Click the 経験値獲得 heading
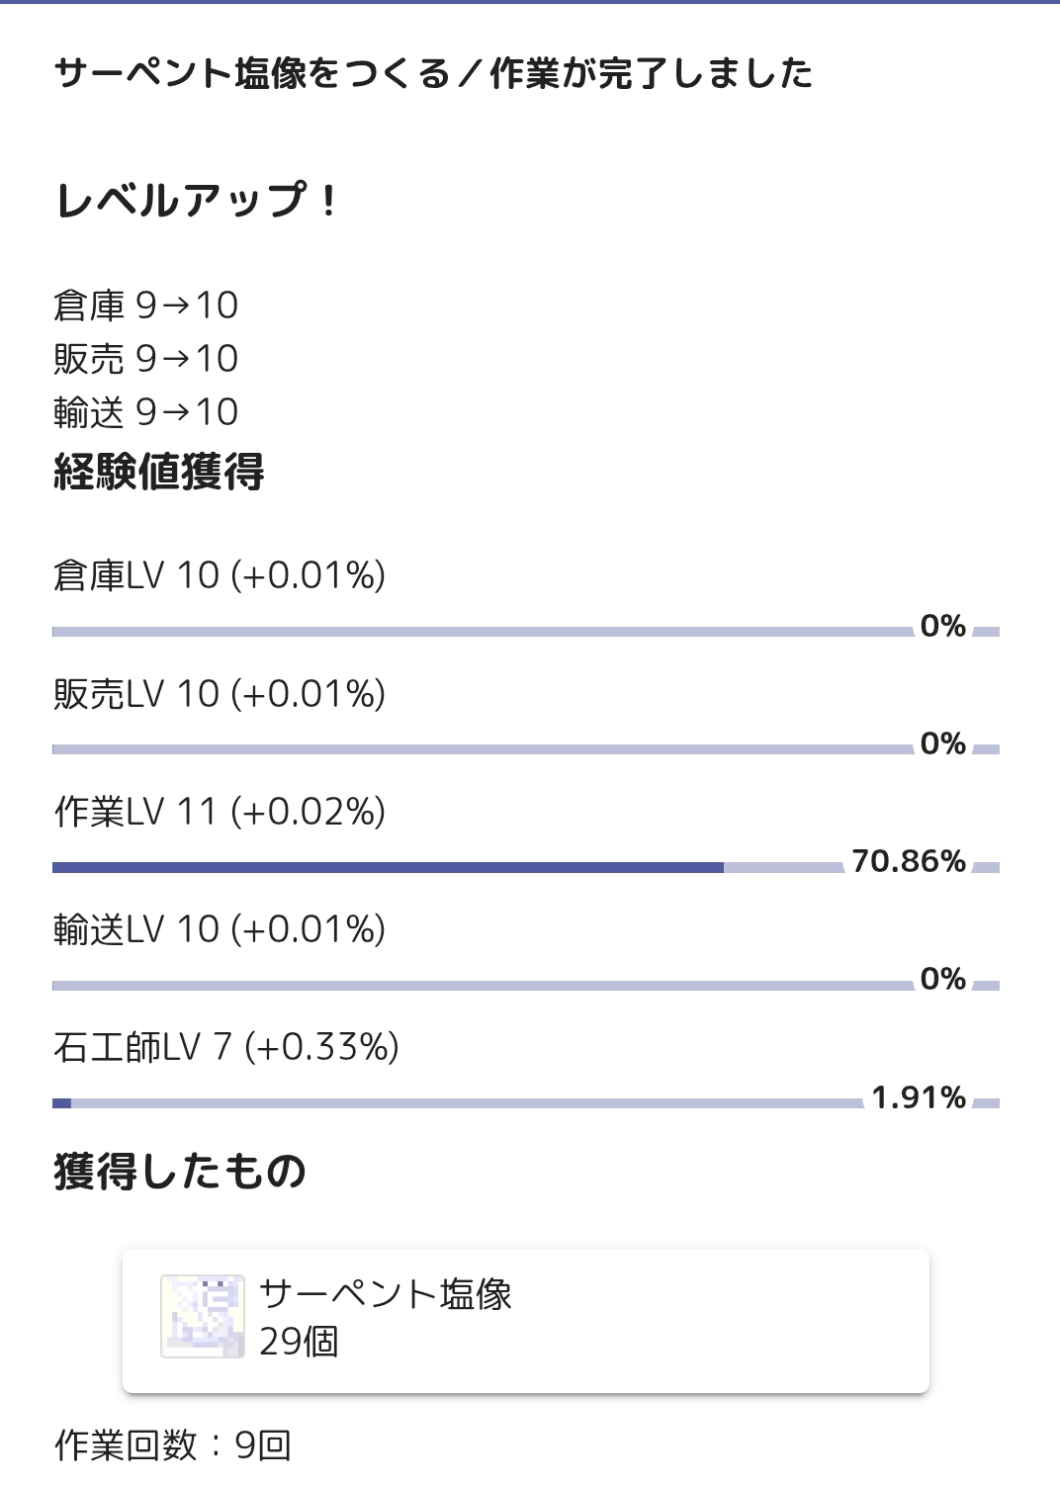Image resolution: width=1060 pixels, height=1485 pixels. pyautogui.click(x=159, y=472)
